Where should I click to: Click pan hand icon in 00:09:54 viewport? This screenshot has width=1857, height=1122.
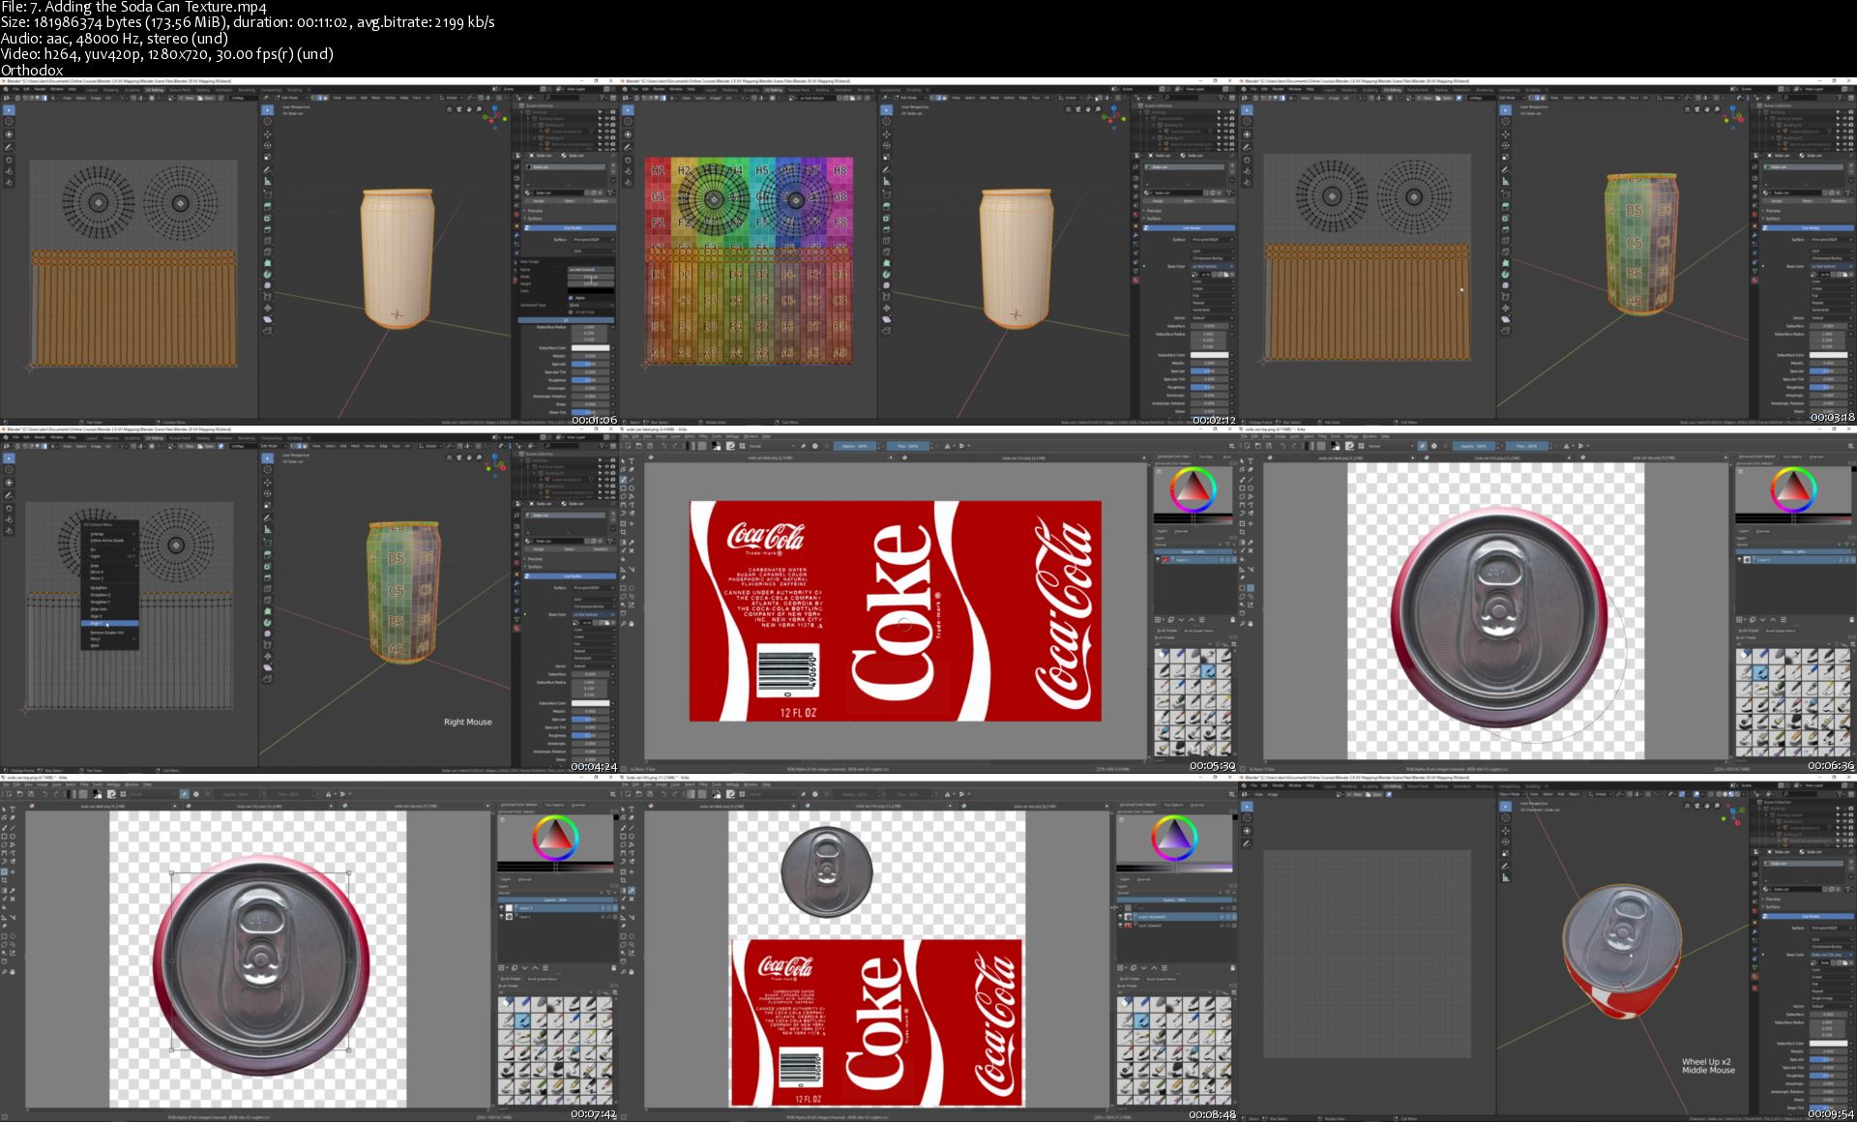click(1707, 806)
